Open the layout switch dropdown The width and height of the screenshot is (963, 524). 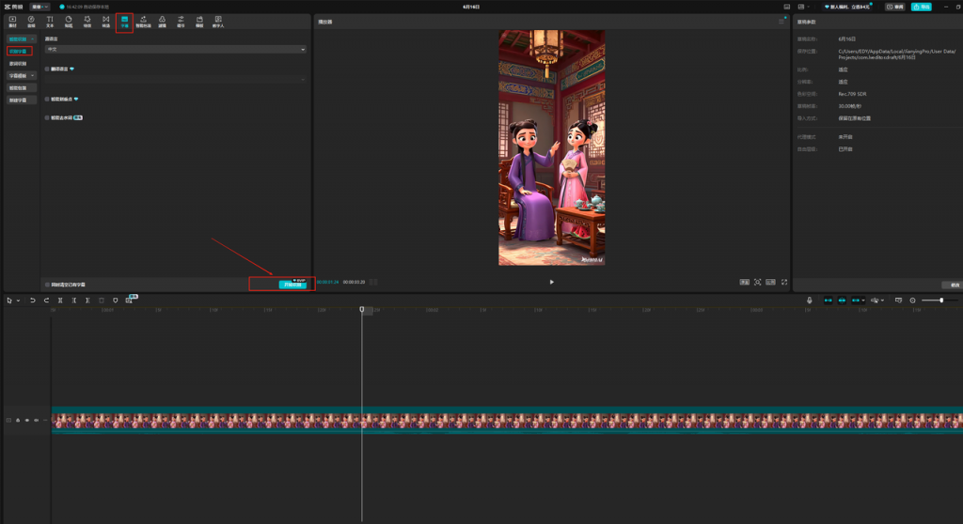(803, 7)
